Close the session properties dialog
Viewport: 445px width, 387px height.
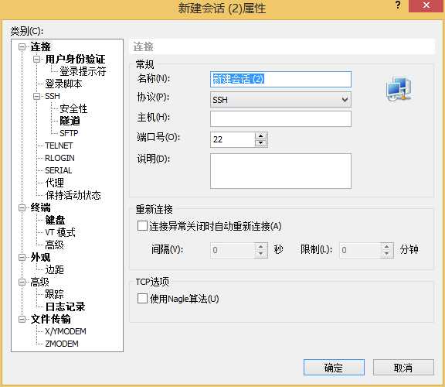[426, 5]
